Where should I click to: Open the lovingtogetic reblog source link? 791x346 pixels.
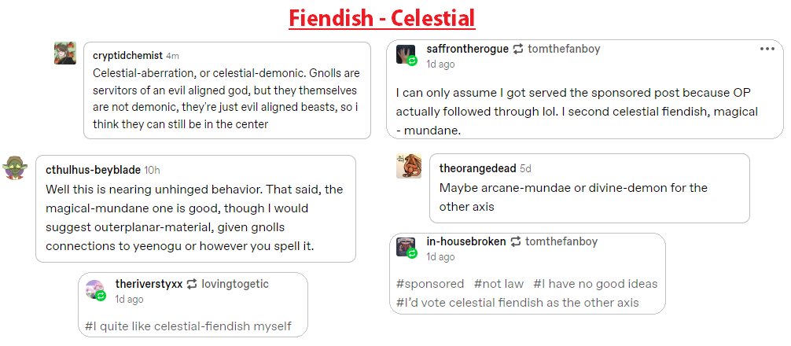235,284
